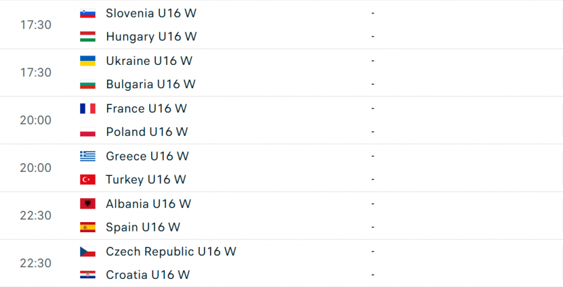Viewport: 563px width, 287px height.
Task: Select Turkey U16 W team name
Action: [x=146, y=179]
